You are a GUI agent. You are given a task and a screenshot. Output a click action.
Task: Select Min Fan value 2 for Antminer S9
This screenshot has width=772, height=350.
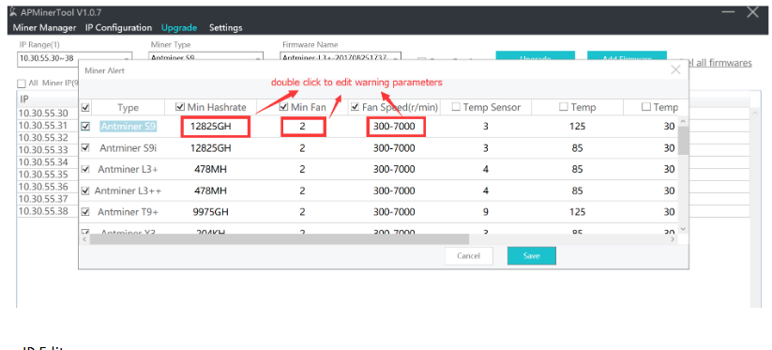coord(303,127)
